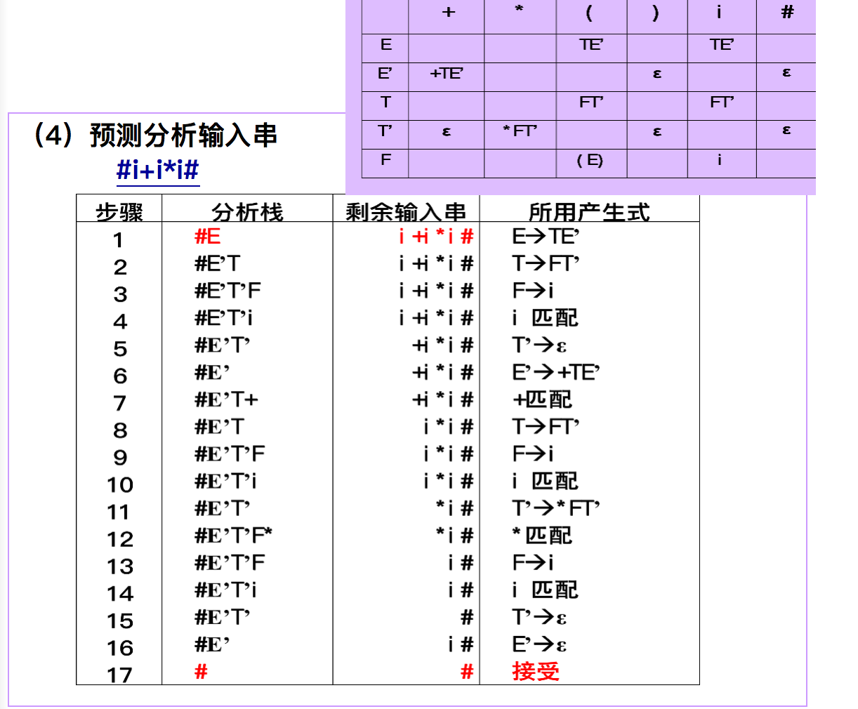Screen dimensions: 858x709
Task: Click production T'→ε in step 15
Action: (539, 618)
